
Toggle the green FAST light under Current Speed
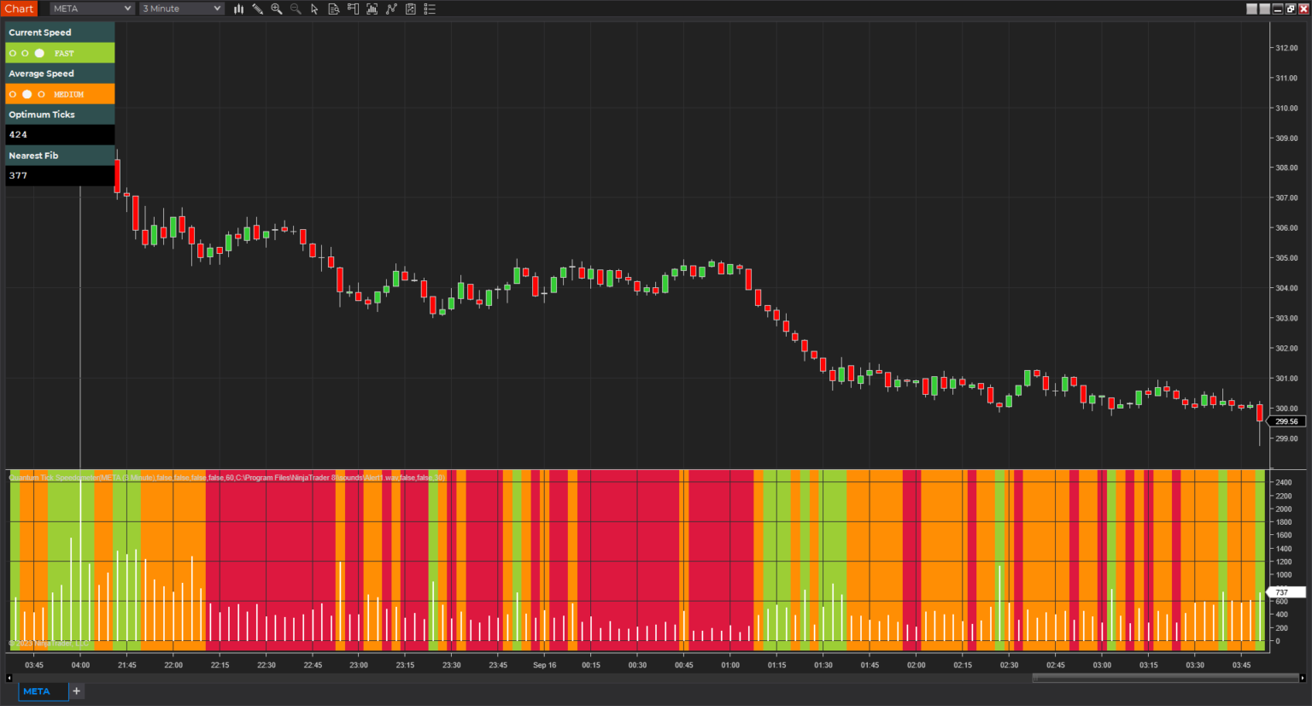point(39,53)
